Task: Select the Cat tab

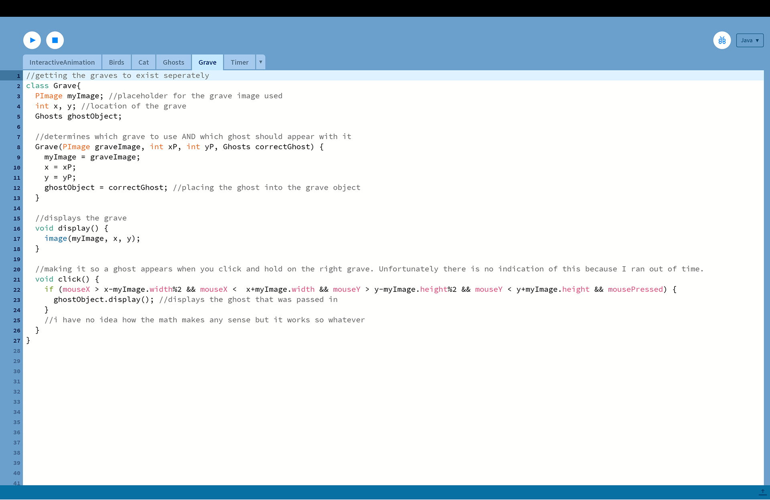Action: click(144, 62)
